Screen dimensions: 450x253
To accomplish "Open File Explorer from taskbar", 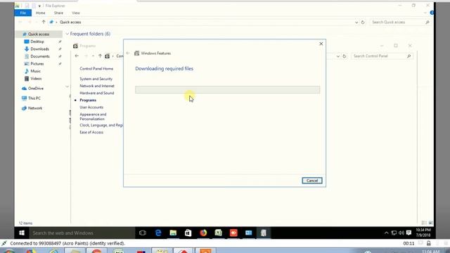I will [x=173, y=233].
